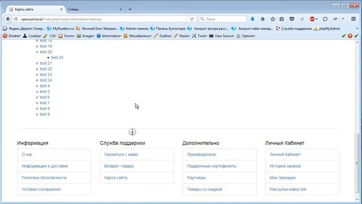Open Информация о доставке footer link
This screenshot has width=362, height=204.
(x=45, y=166)
